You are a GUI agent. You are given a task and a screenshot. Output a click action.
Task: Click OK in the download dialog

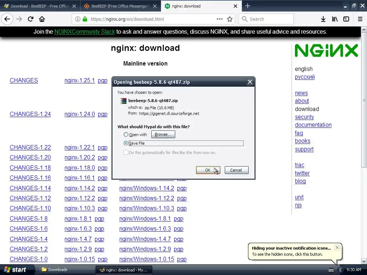(x=208, y=170)
